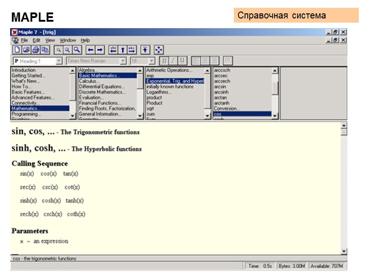Image resolution: width=369 pixels, height=277 pixels.
Task: Open the Times New Roman font dropdown
Action: tap(123, 61)
